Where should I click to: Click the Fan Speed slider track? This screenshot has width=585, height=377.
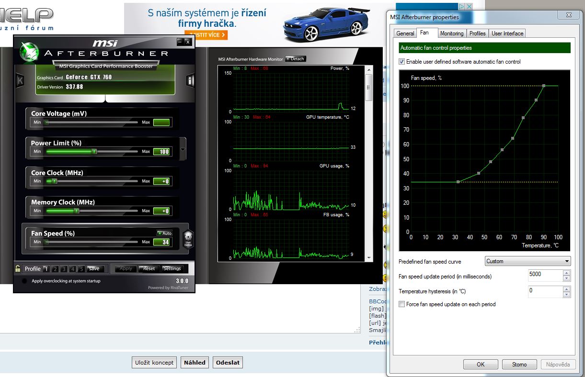(92, 242)
